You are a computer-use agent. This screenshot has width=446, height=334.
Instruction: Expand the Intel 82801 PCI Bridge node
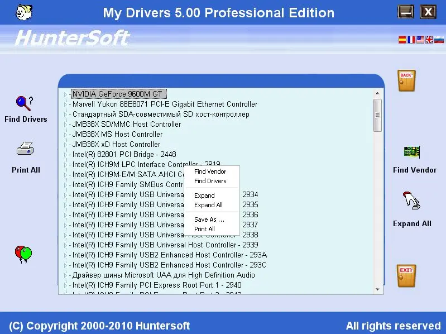[x=65, y=155]
